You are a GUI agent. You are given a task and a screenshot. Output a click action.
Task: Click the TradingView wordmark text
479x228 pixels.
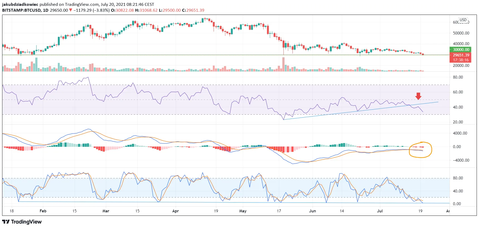26,222
